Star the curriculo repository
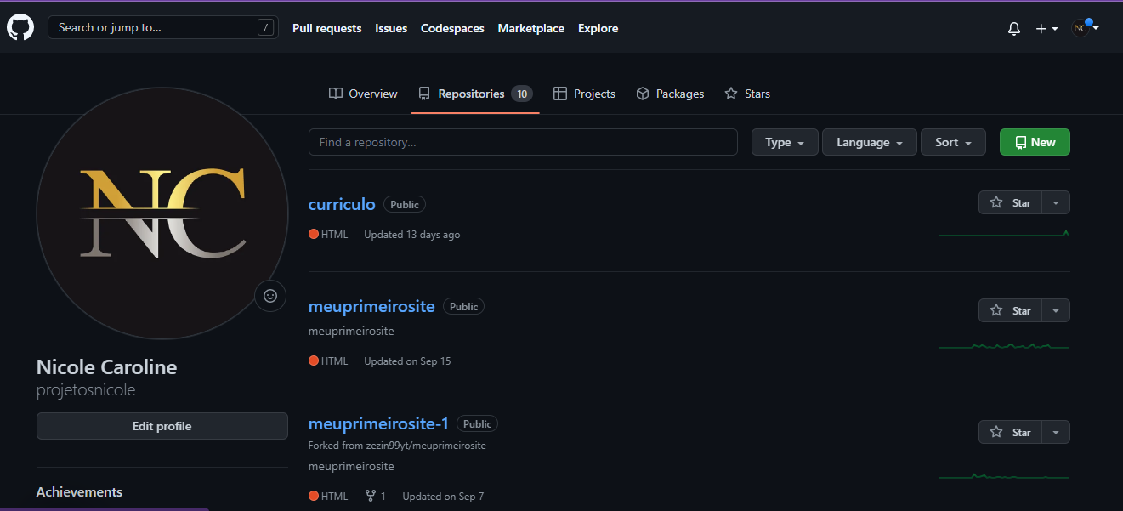1123x511 pixels. click(1010, 202)
